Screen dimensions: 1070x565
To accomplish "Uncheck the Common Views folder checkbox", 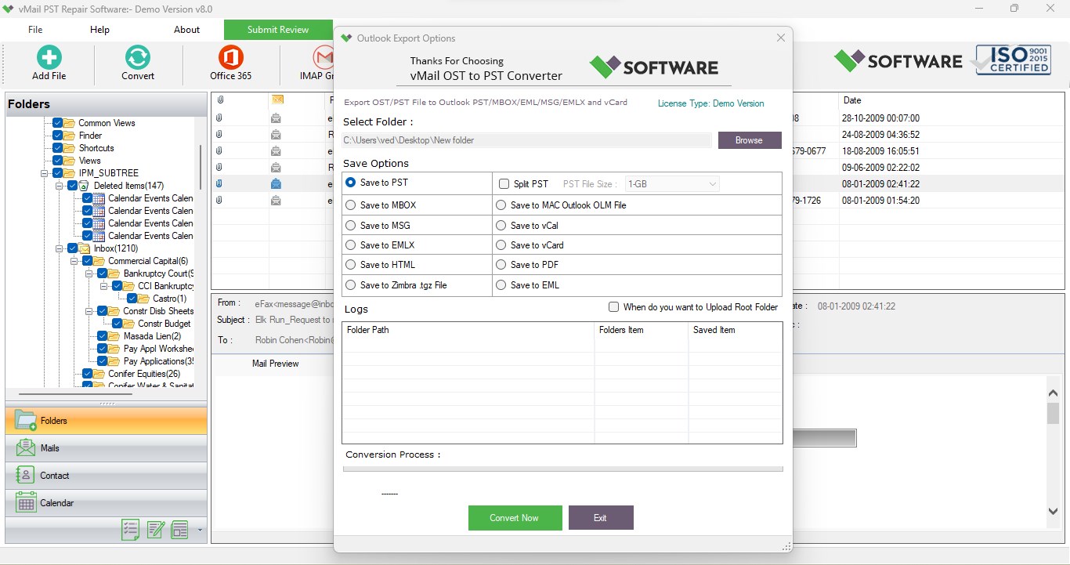I will (58, 123).
